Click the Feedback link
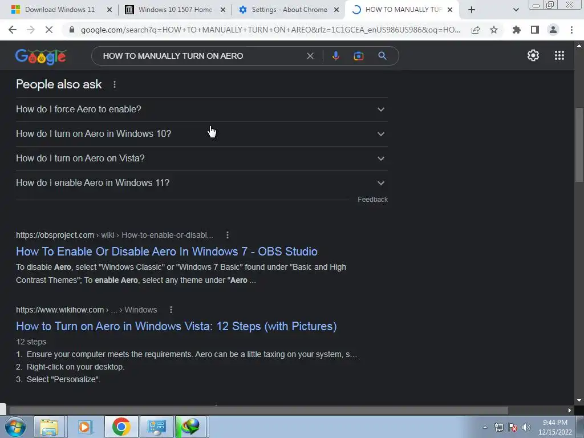Image resolution: width=584 pixels, height=438 pixels. point(372,200)
